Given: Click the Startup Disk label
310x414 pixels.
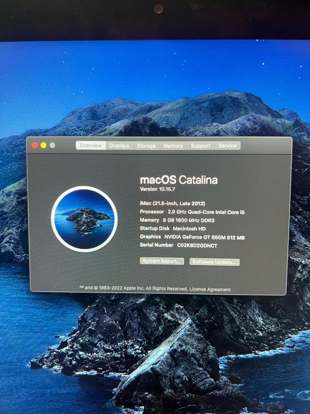Looking at the screenshot, I should 154,228.
